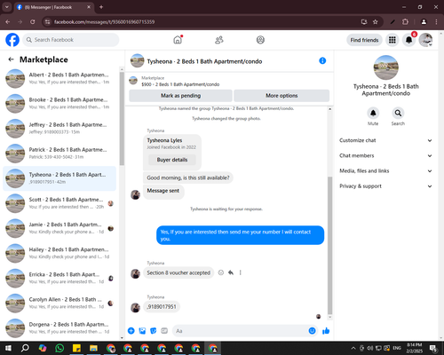Open the tab search dropdown in browser
Image resolution: width=444 pixels, height=355 pixels.
point(7,7)
